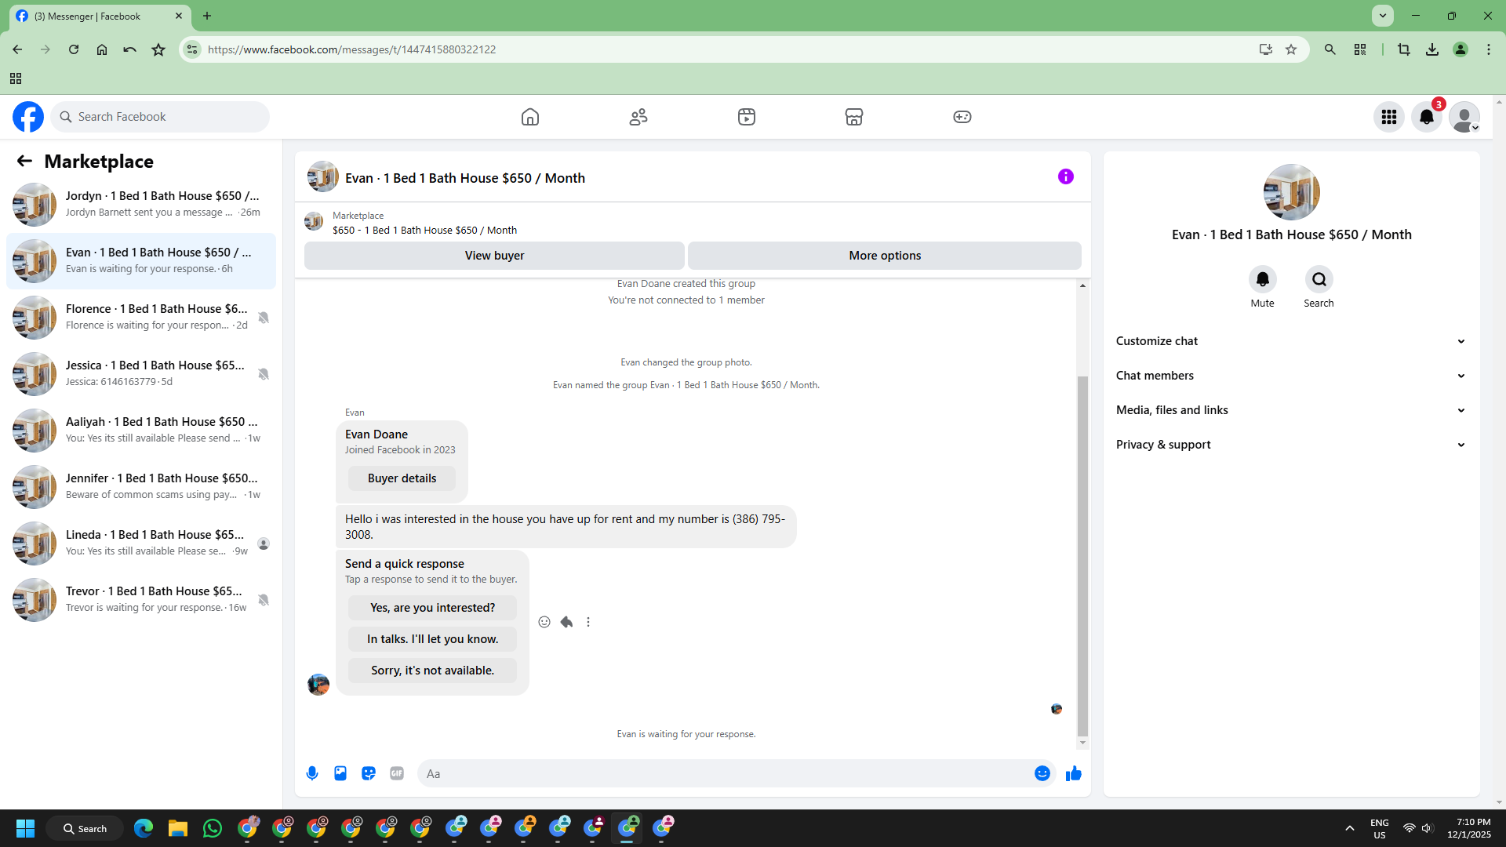Open emoji picker in message box
The image size is (1506, 847).
tap(1042, 773)
